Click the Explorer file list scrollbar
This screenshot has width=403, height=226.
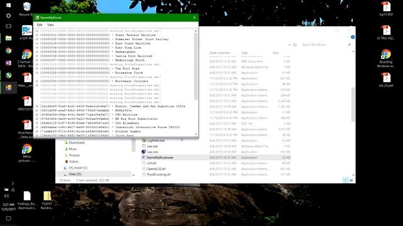tap(353, 105)
